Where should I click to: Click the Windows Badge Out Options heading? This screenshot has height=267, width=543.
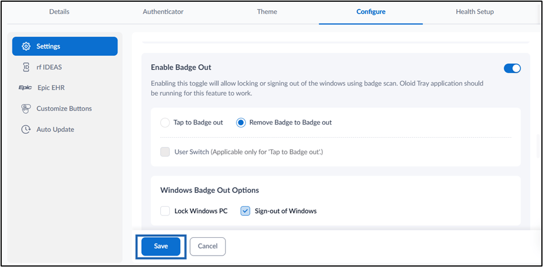tap(210, 191)
